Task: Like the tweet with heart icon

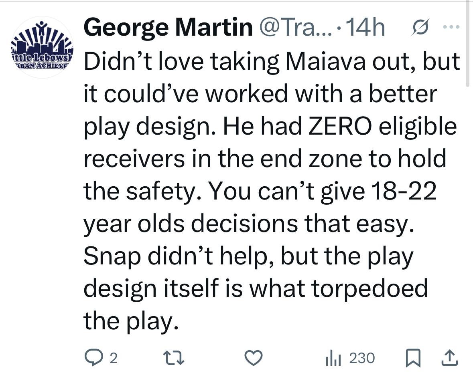Action: click(x=253, y=358)
